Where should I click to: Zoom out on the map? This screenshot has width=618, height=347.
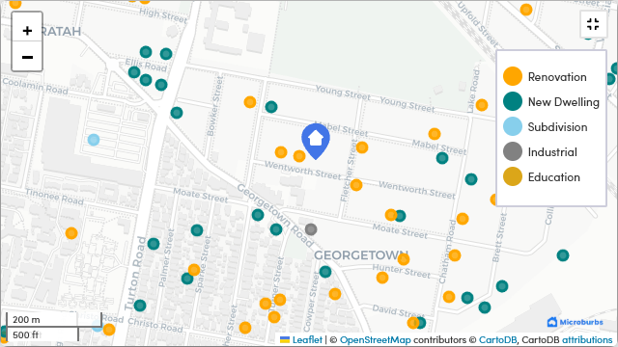click(x=27, y=57)
